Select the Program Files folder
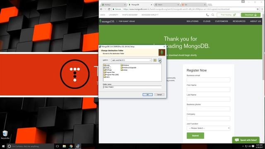 click(x=109, y=72)
